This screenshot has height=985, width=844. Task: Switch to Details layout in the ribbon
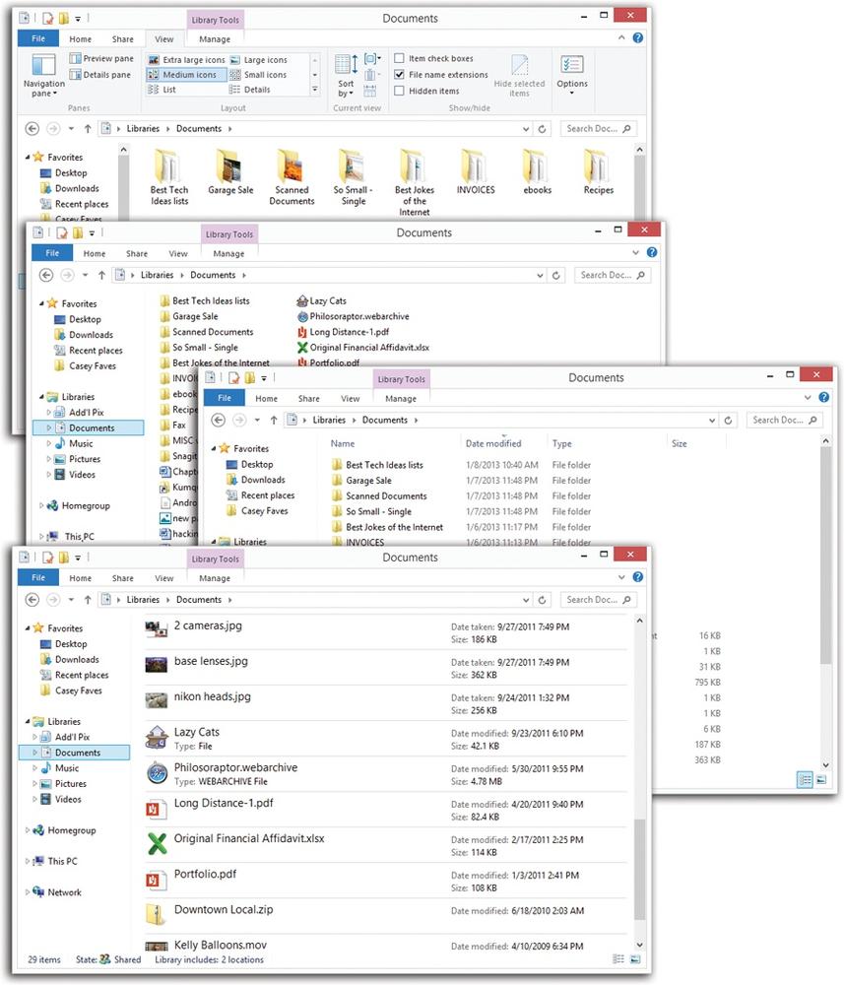pyautogui.click(x=250, y=90)
